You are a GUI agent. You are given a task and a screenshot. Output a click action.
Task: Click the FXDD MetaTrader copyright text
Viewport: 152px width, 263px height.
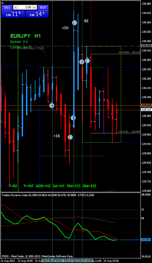point(37,256)
